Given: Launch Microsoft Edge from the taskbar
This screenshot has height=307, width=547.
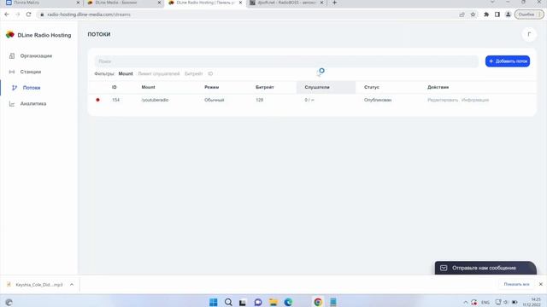Looking at the screenshot, I should coord(288,302).
